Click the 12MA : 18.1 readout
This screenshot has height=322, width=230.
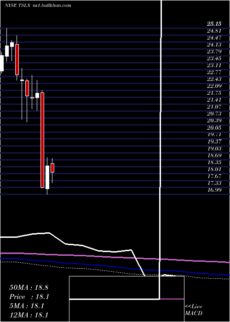[x=29, y=315]
